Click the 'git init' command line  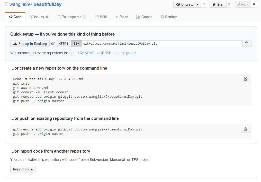point(21,84)
